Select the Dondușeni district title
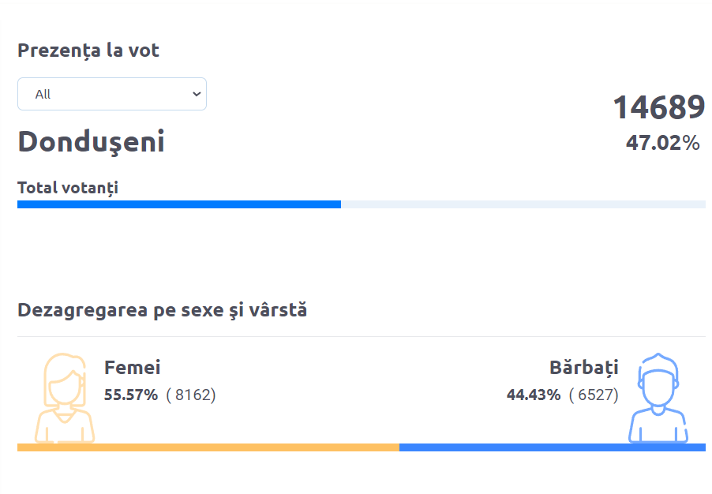 [x=91, y=142]
